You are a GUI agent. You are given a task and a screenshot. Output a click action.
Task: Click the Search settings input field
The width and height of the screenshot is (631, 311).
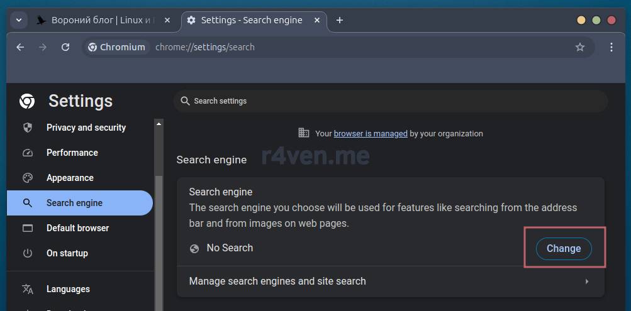click(390, 101)
